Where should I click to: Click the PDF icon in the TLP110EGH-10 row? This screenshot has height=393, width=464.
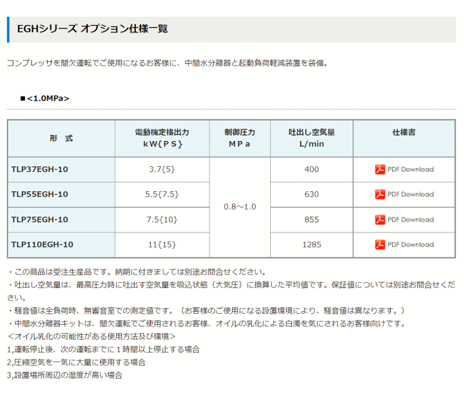pyautogui.click(x=380, y=244)
